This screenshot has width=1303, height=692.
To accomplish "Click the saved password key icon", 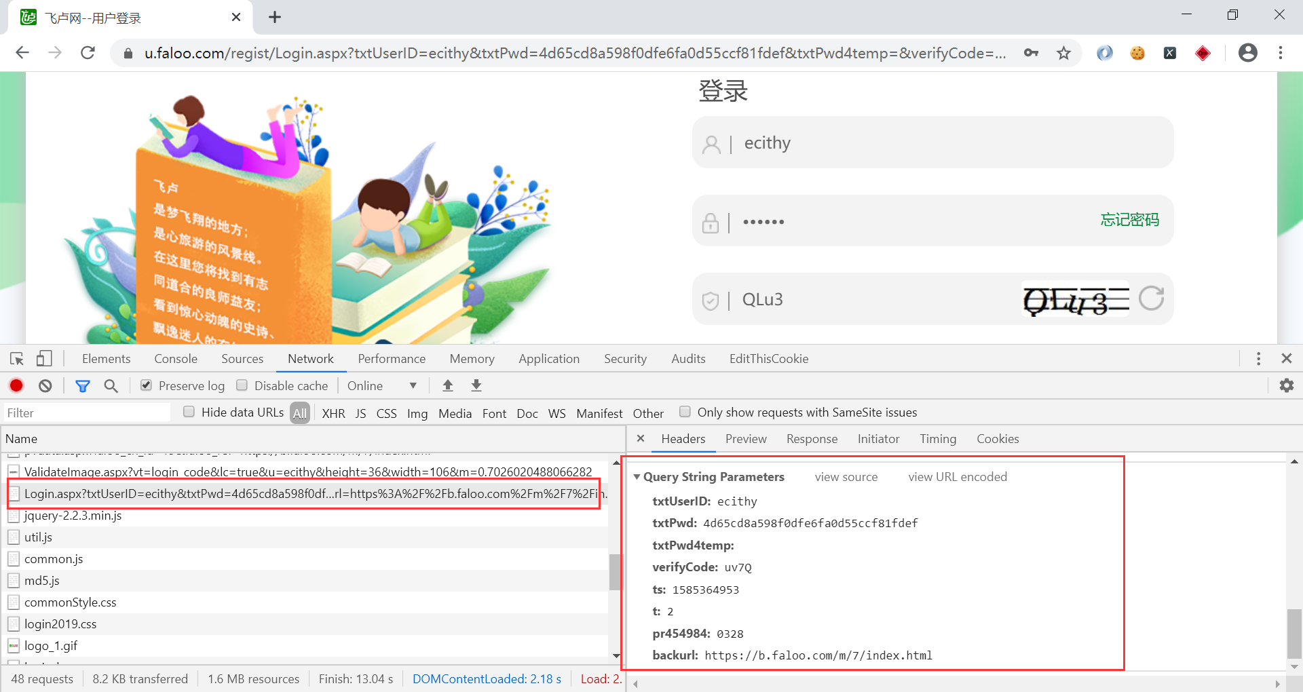I will [x=1032, y=53].
